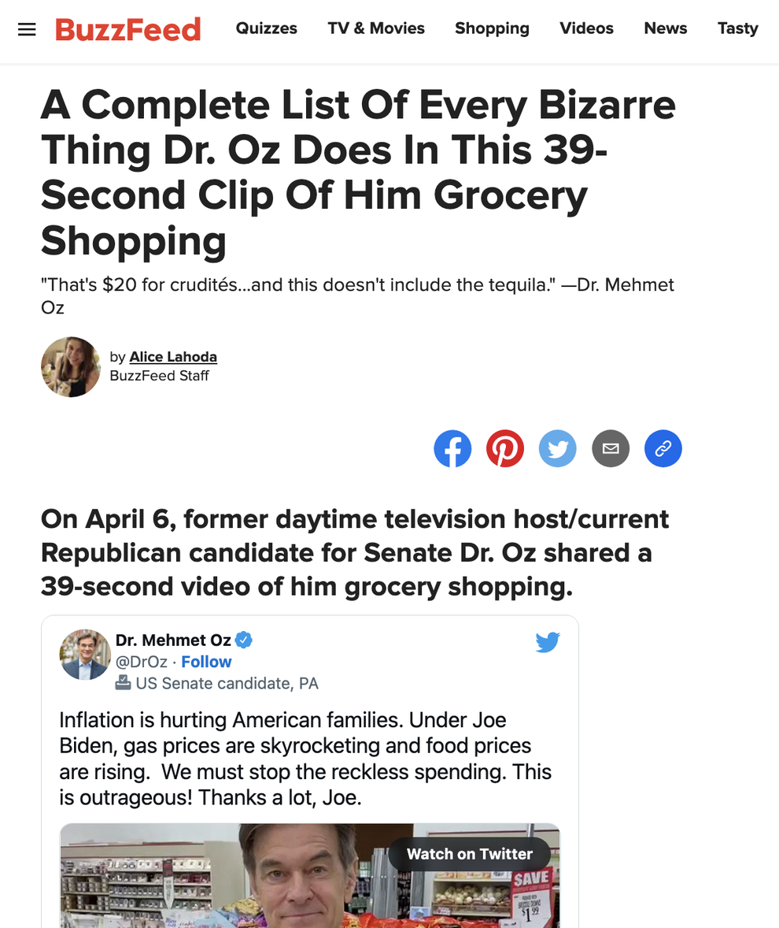Image resolution: width=779 pixels, height=928 pixels.
Task: Click the Watch on Twitter button
Action: coord(469,853)
